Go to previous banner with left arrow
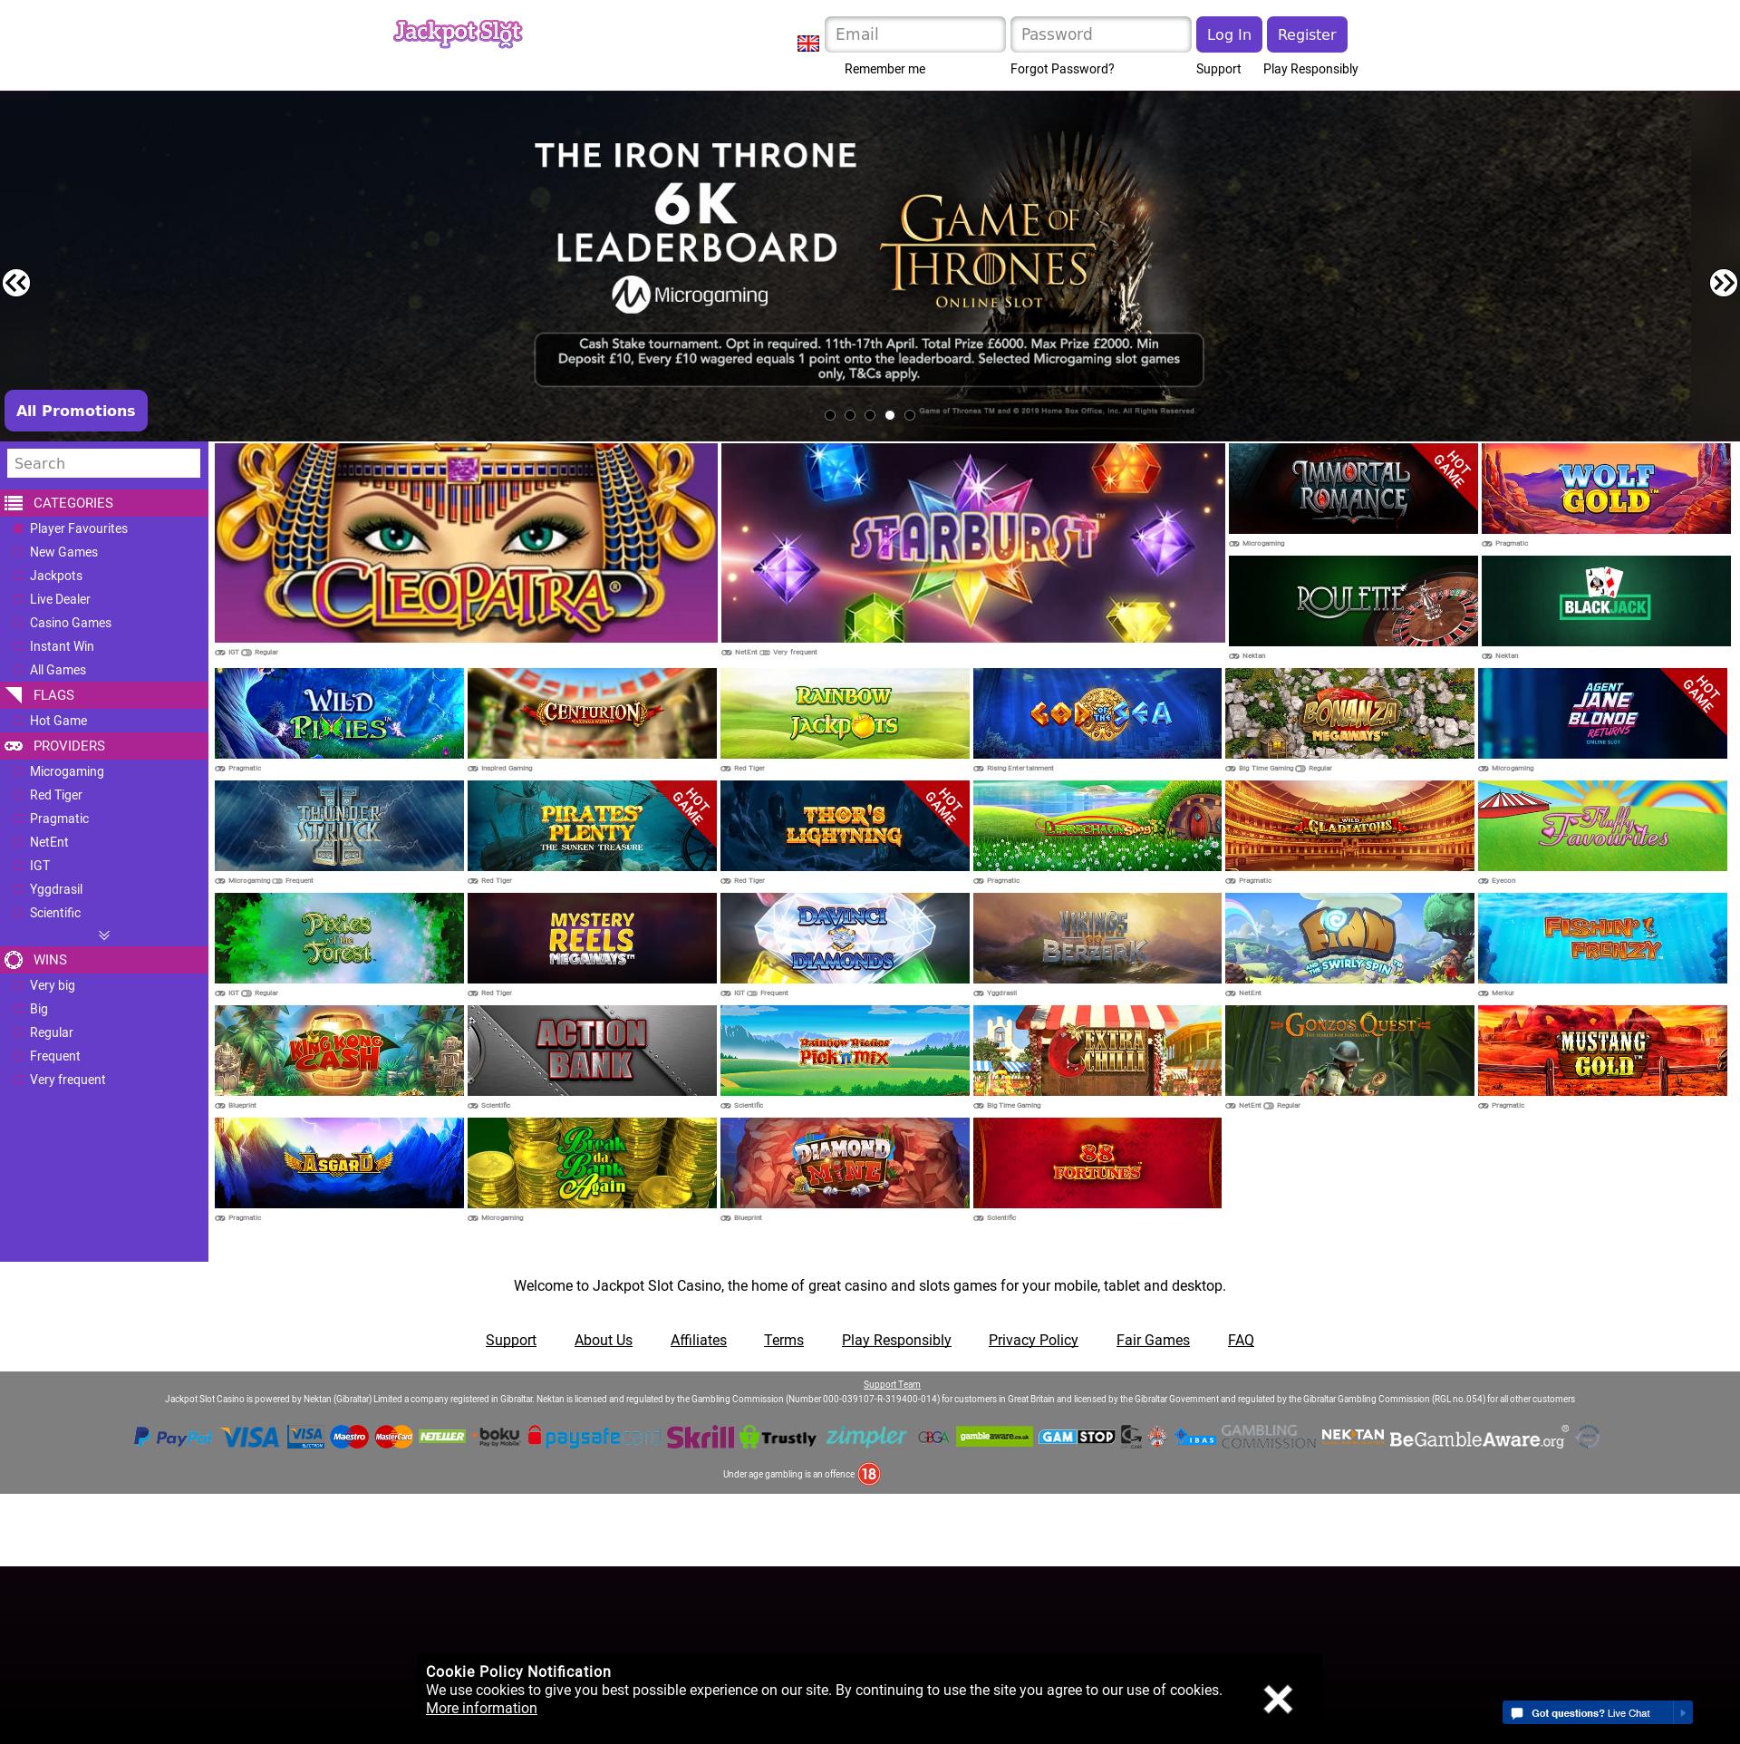1740x1744 pixels. [x=16, y=283]
